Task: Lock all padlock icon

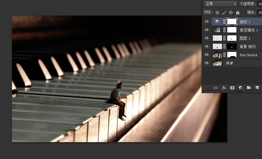Action: pyautogui.click(x=238, y=13)
